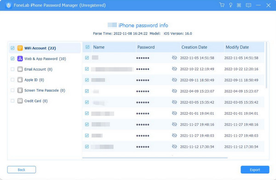Screen dimensions: 276x180
Task: Uncheck the row created 2022-01-01 19:04:01
Action: [x=87, y=113]
